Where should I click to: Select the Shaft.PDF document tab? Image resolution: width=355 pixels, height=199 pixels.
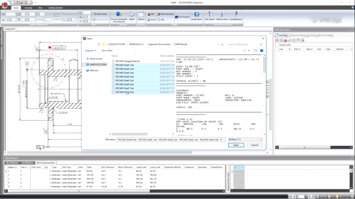coord(10,29)
